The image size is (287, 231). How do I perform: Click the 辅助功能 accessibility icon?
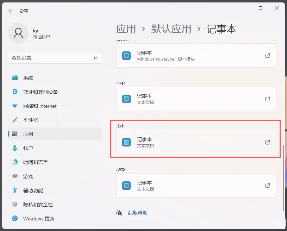pos(15,190)
